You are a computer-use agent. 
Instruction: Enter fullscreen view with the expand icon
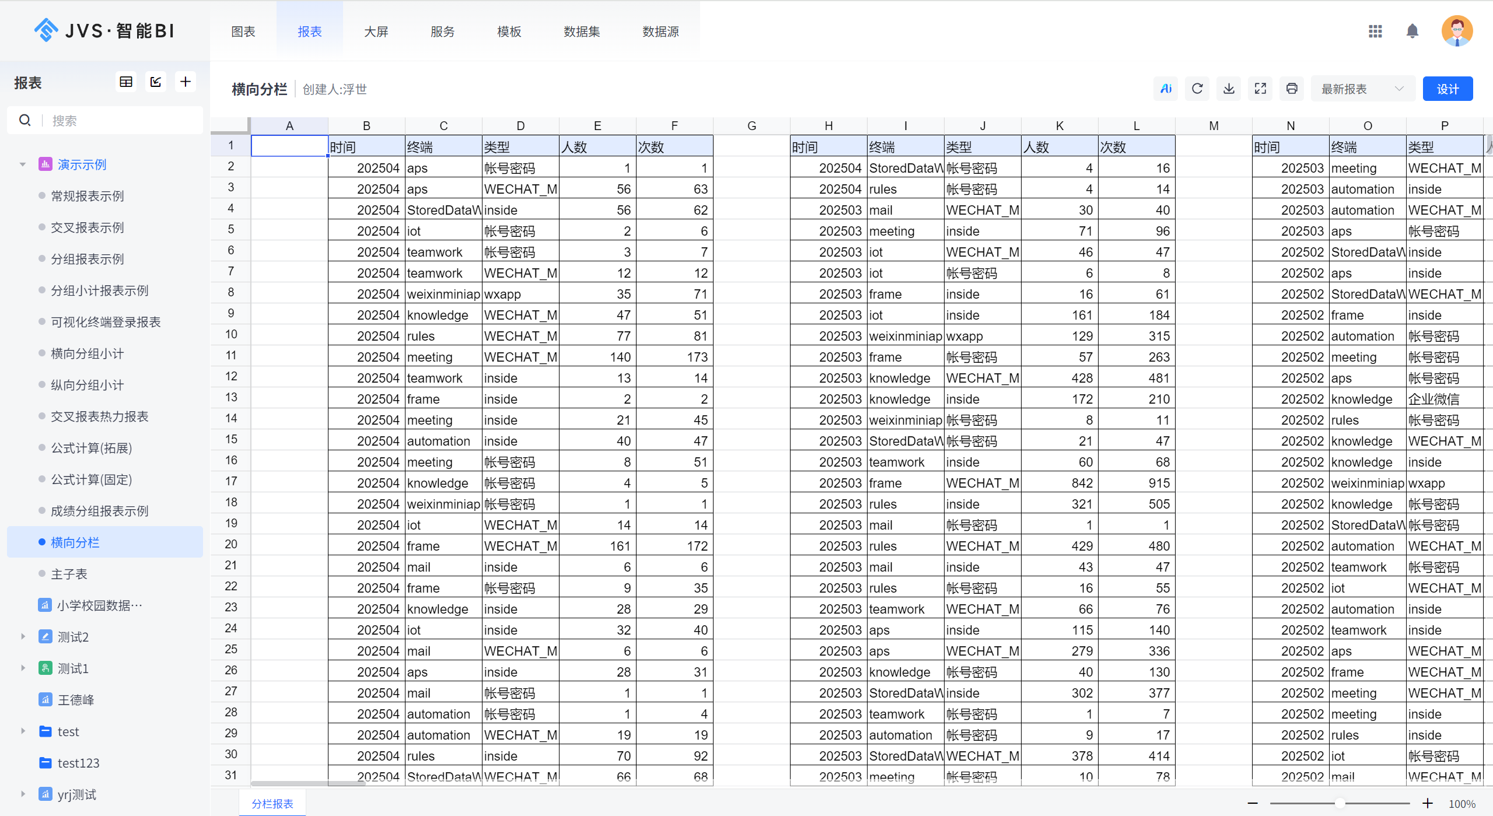click(1260, 88)
